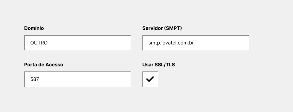Click the OUTRO text in Domínio
Viewport: 293px width, 112px height.
[x=39, y=43]
